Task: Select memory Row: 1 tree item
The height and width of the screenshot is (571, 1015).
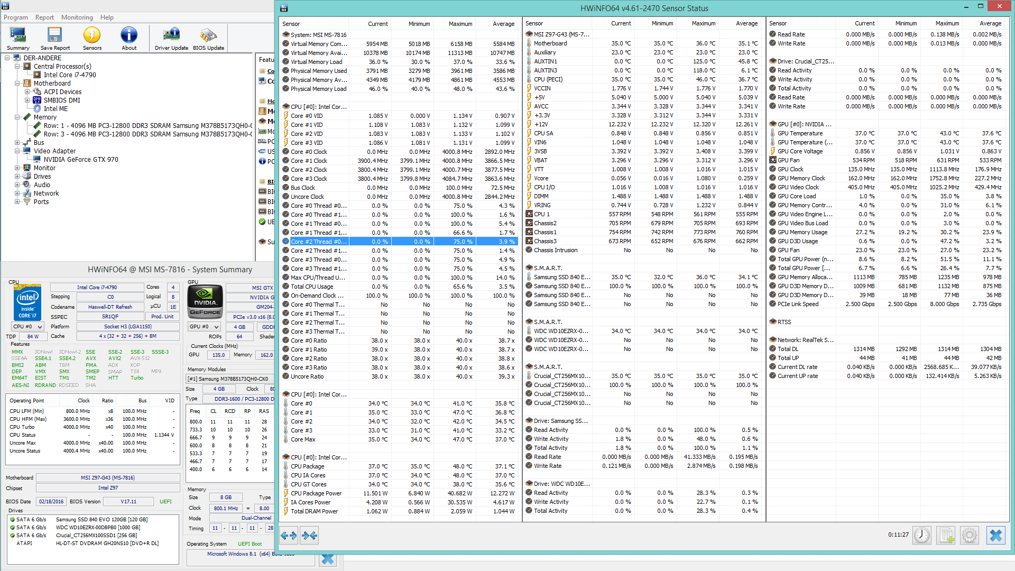Action: click(x=147, y=125)
